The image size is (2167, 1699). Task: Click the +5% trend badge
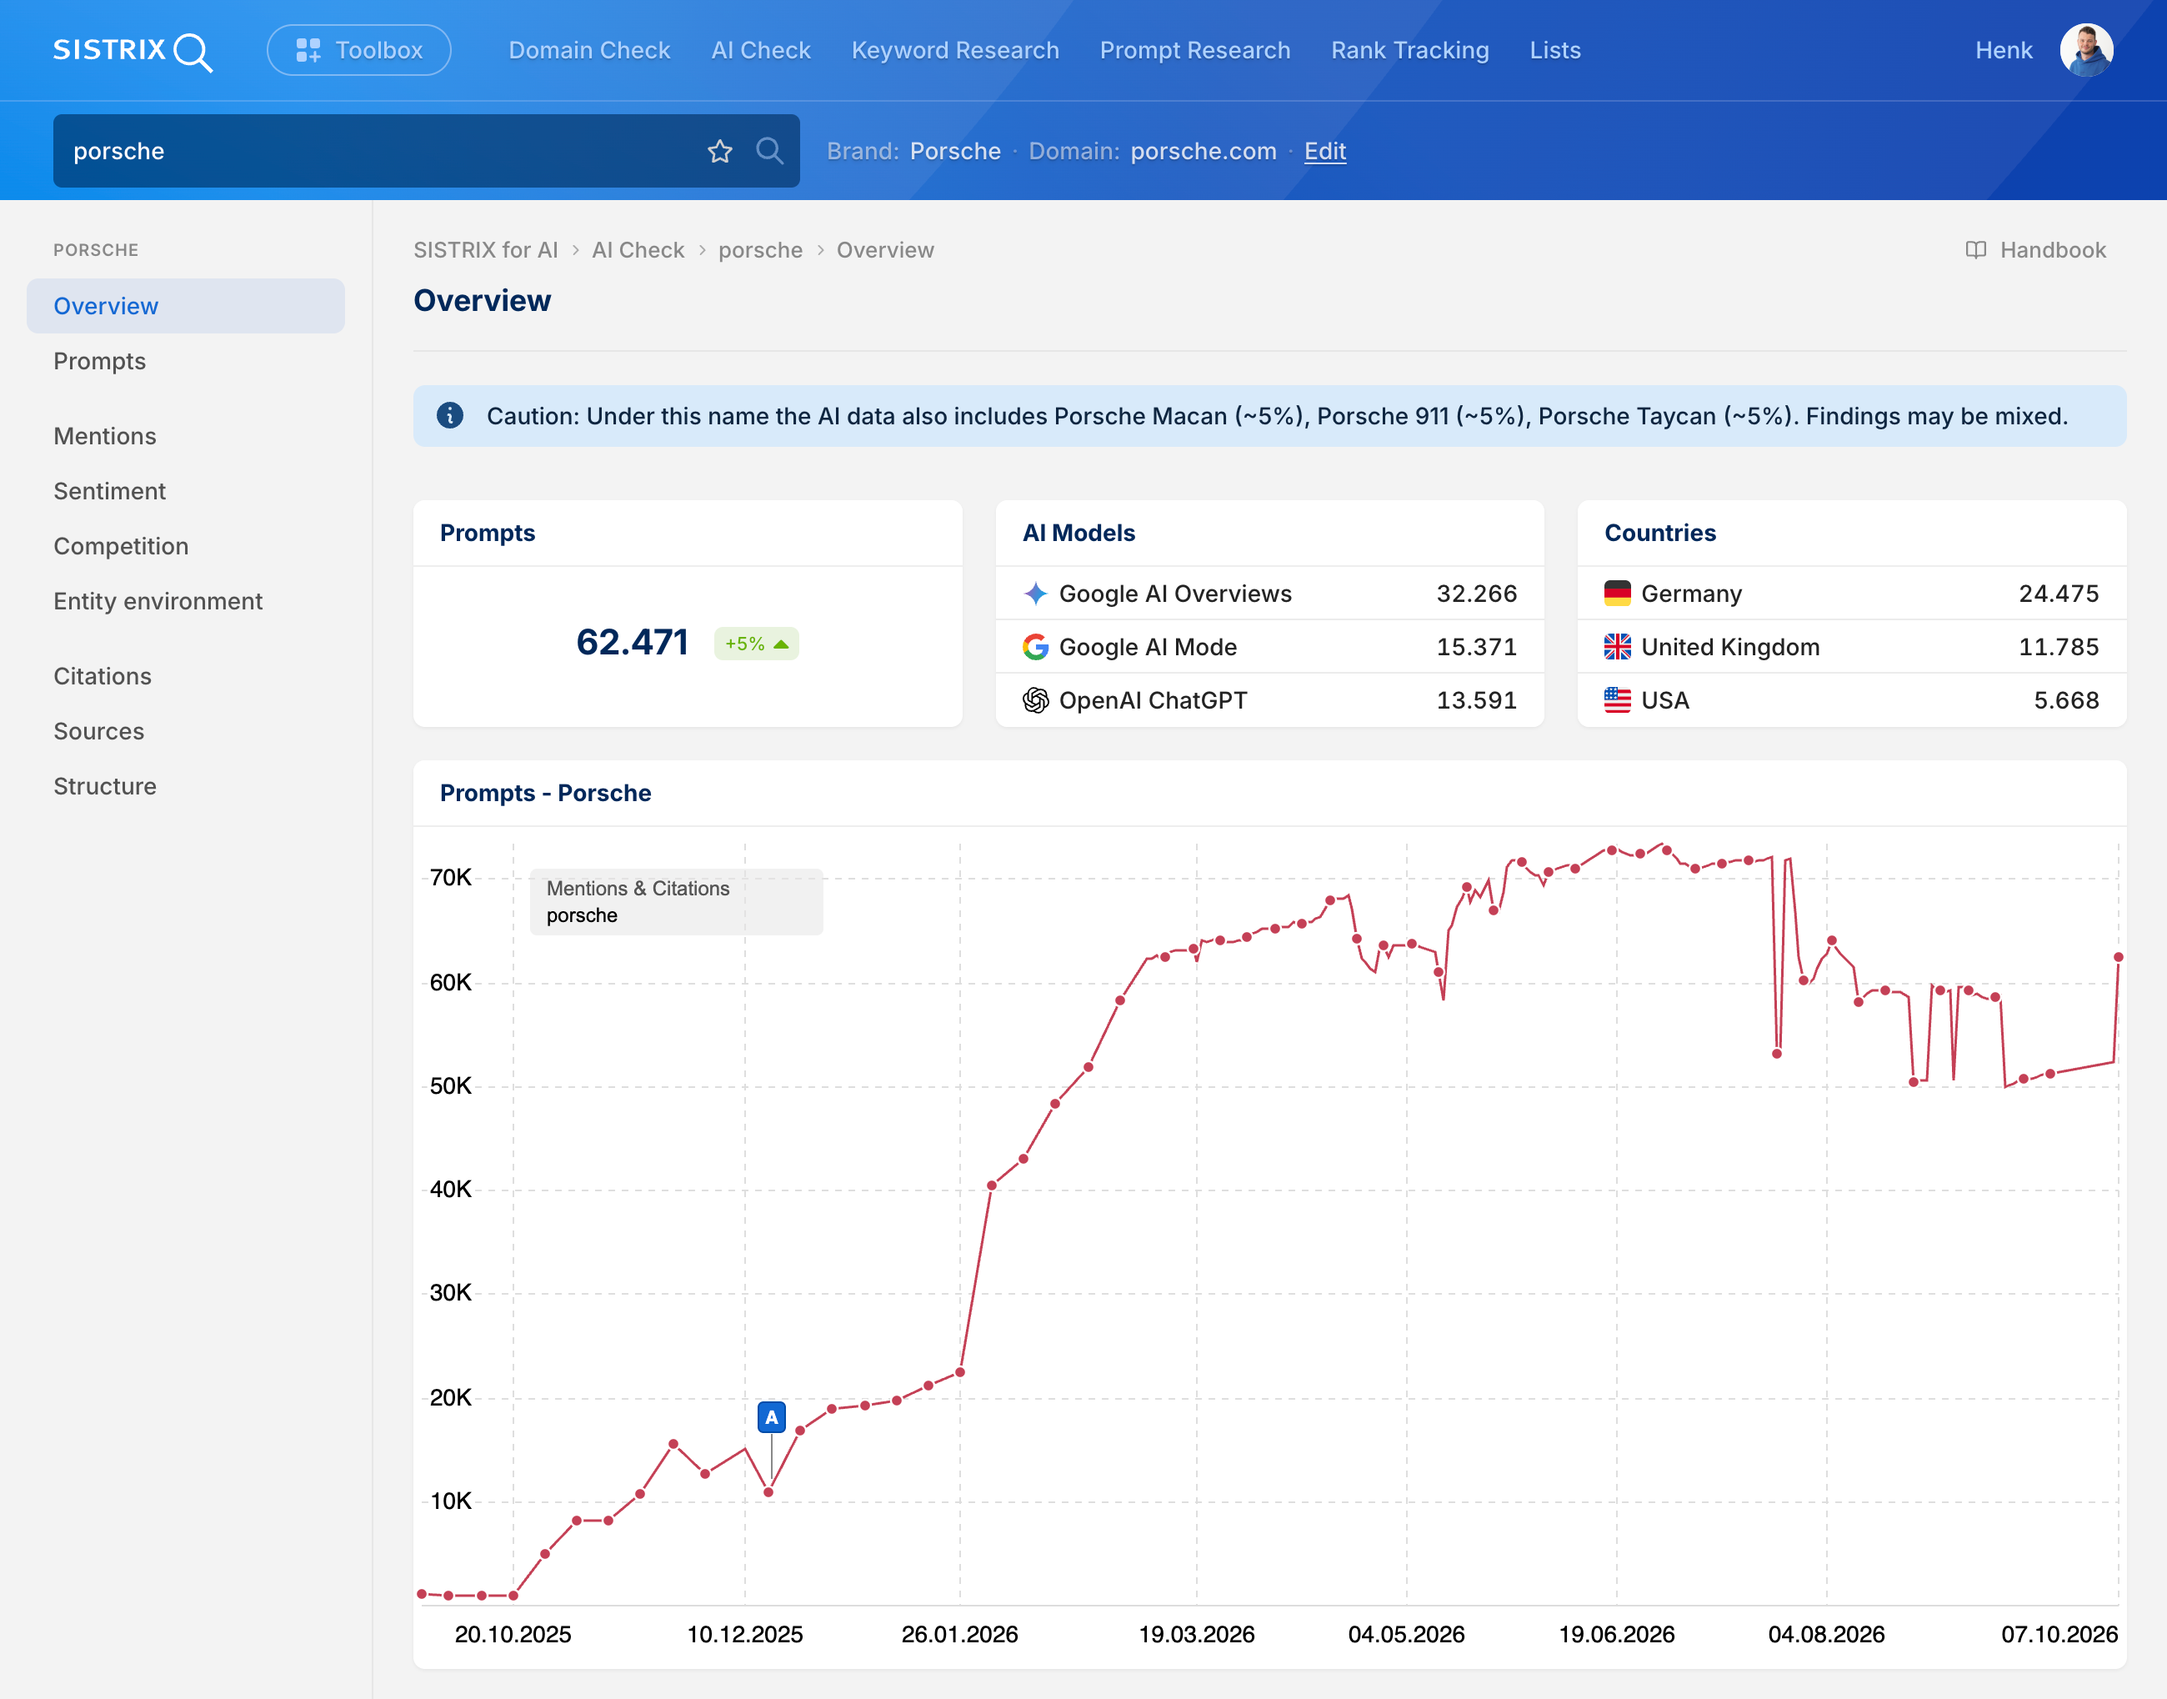pyautogui.click(x=756, y=644)
